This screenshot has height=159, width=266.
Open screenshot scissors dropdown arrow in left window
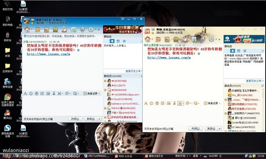point(62,94)
